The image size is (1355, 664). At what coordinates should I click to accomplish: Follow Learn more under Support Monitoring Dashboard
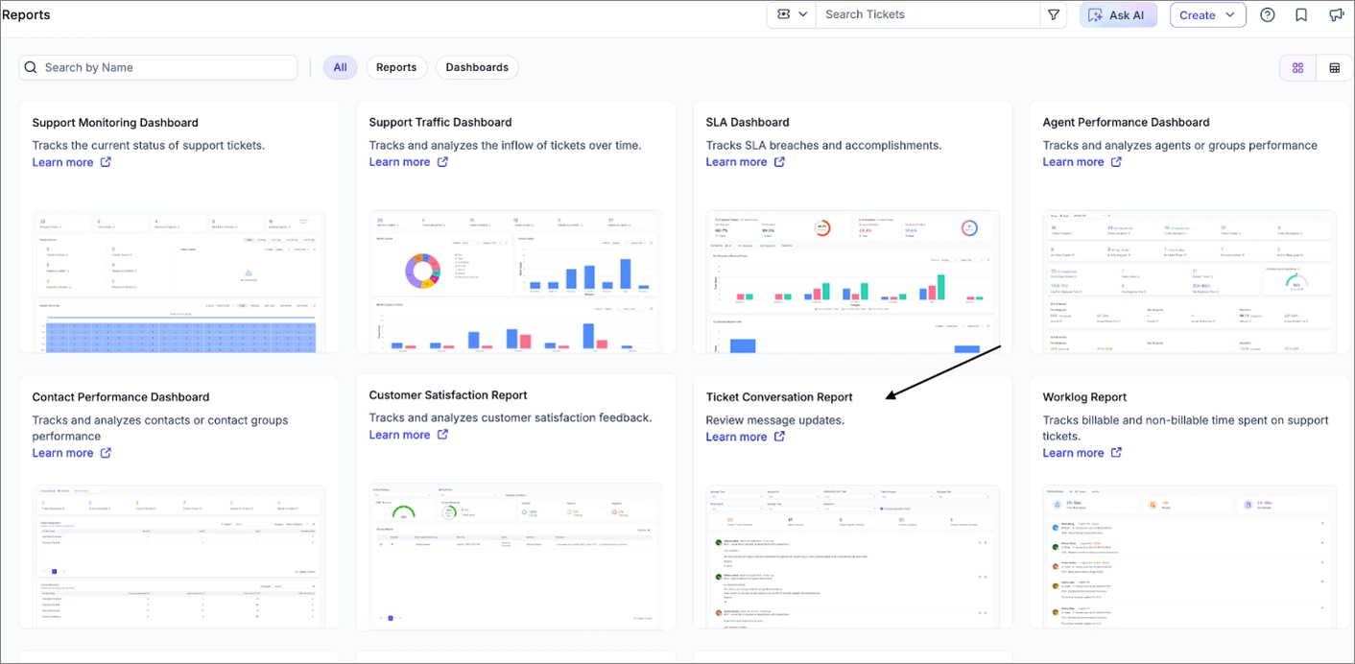pyautogui.click(x=62, y=162)
